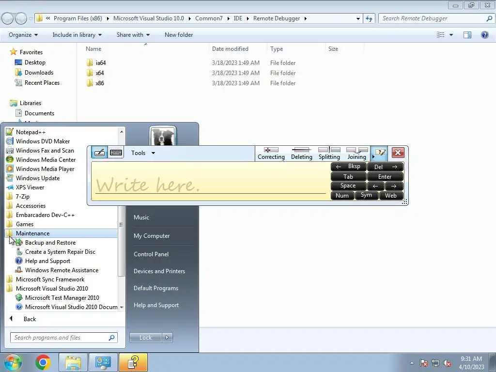The image size is (496, 372).
Task: Open the Tools dropdown in input panel
Action: [x=143, y=153]
